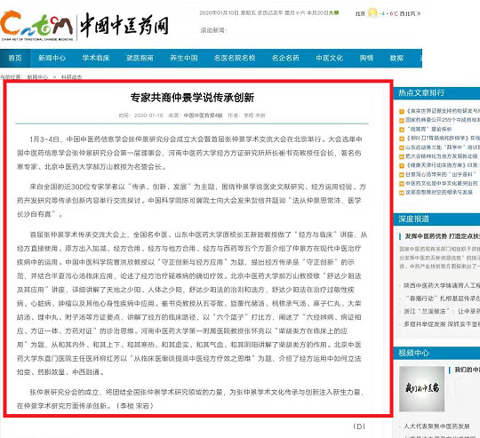Screen dimensions: 480x438
Task: Click the 滚动新闻 label
Action: [213, 30]
